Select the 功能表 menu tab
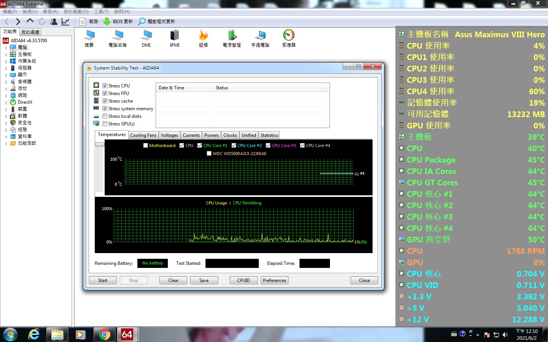548x342 pixels. coord(10,32)
